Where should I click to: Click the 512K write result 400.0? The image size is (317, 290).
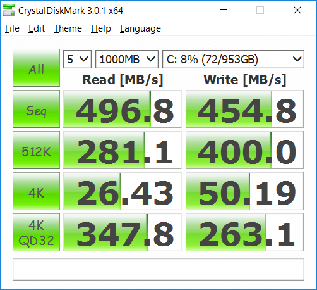pyautogui.click(x=244, y=150)
